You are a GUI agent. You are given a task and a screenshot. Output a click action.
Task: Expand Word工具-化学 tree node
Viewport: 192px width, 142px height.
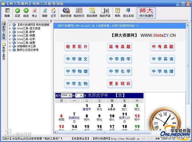pos(10,39)
